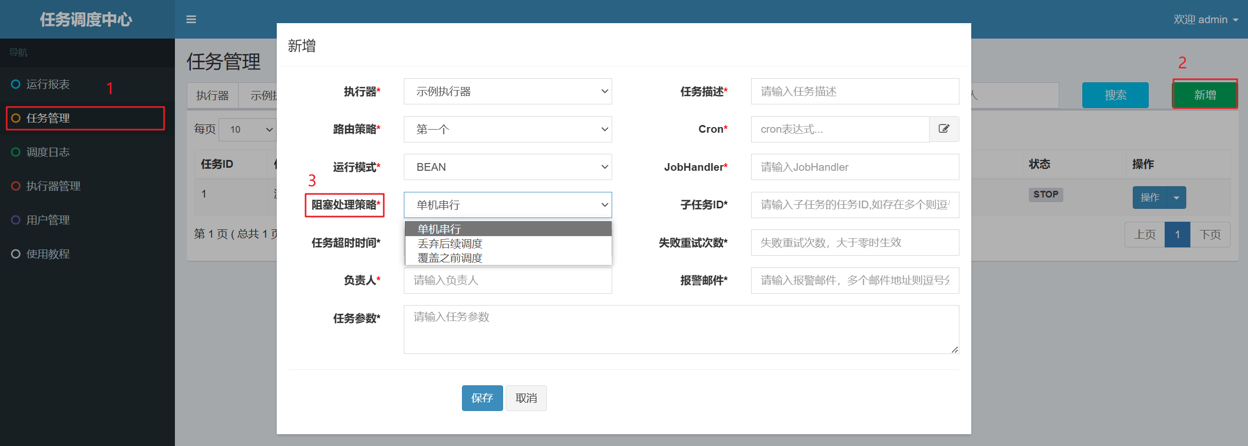The width and height of the screenshot is (1248, 446).
Task: Choose 单机串行 option in the dropdown list
Action: tap(508, 229)
